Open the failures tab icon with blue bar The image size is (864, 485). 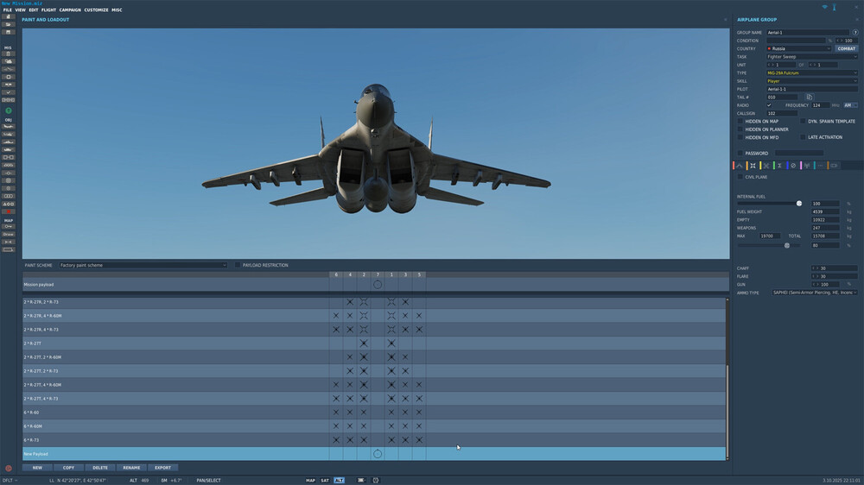coord(793,166)
